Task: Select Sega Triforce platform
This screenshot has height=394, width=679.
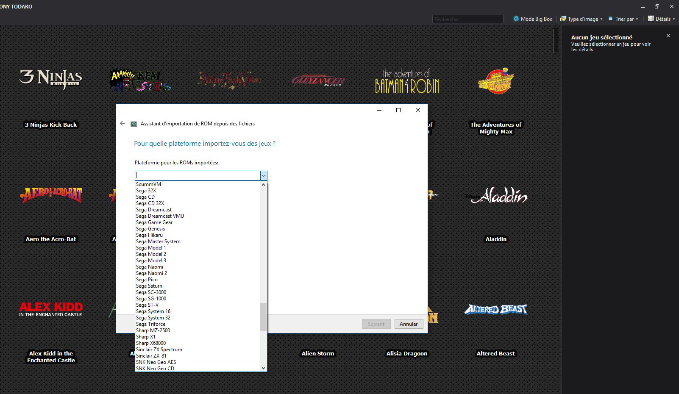Action: [x=198, y=324]
